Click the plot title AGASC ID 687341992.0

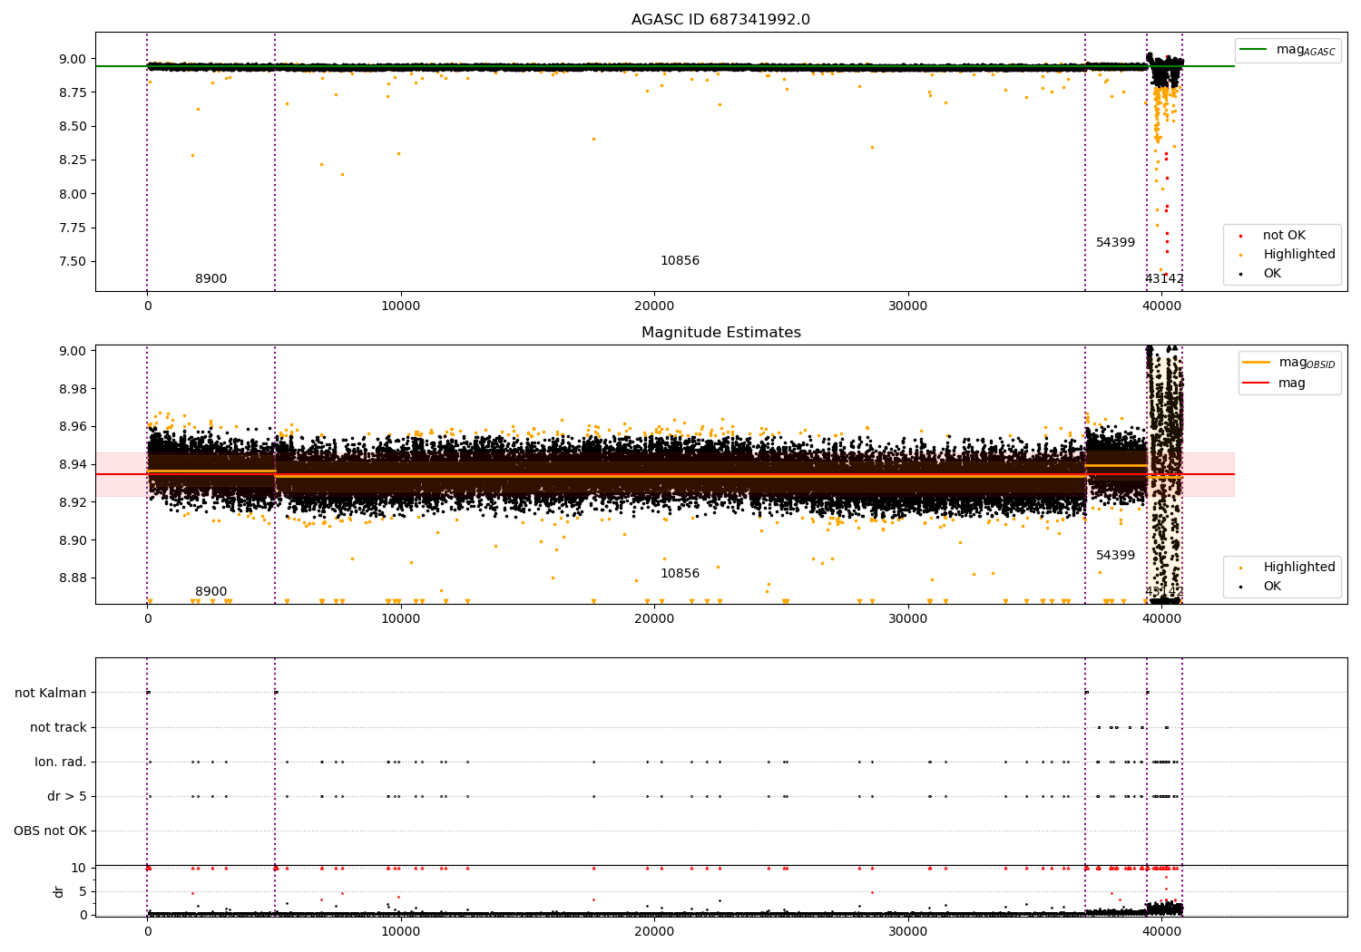(x=720, y=20)
